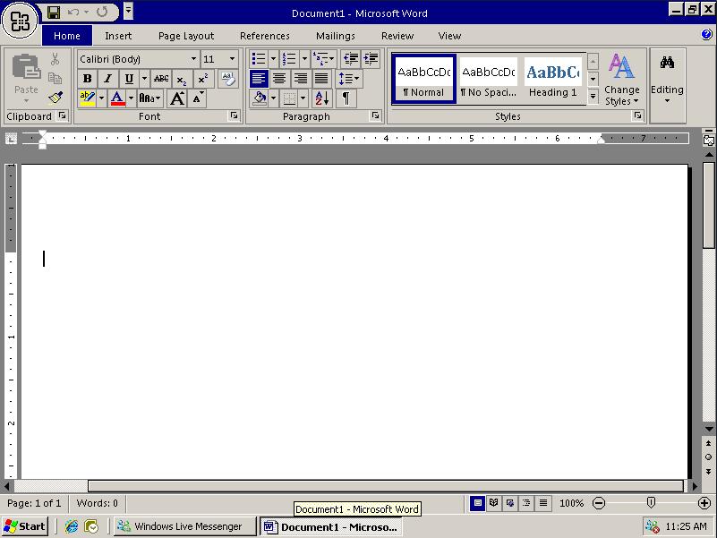Click the superscript icon
The width and height of the screenshot is (717, 538).
201,78
